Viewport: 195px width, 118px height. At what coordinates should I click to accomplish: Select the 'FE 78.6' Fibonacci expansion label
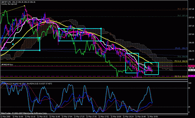pyautogui.click(x=181, y=76)
